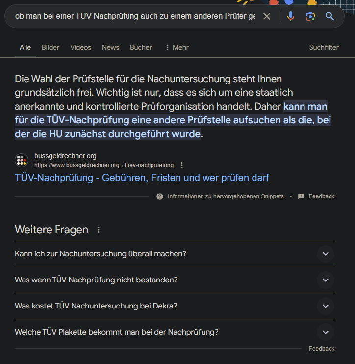355x364 pixels.
Task: Expand 'Was wenn TÜV Nachprüfung nicht bestanden?'
Action: coord(175,280)
